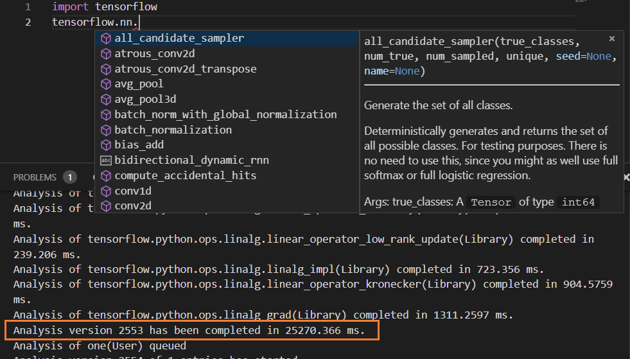This screenshot has height=359, width=630.
Task: Click line number 2 in gutter
Action: 28,22
